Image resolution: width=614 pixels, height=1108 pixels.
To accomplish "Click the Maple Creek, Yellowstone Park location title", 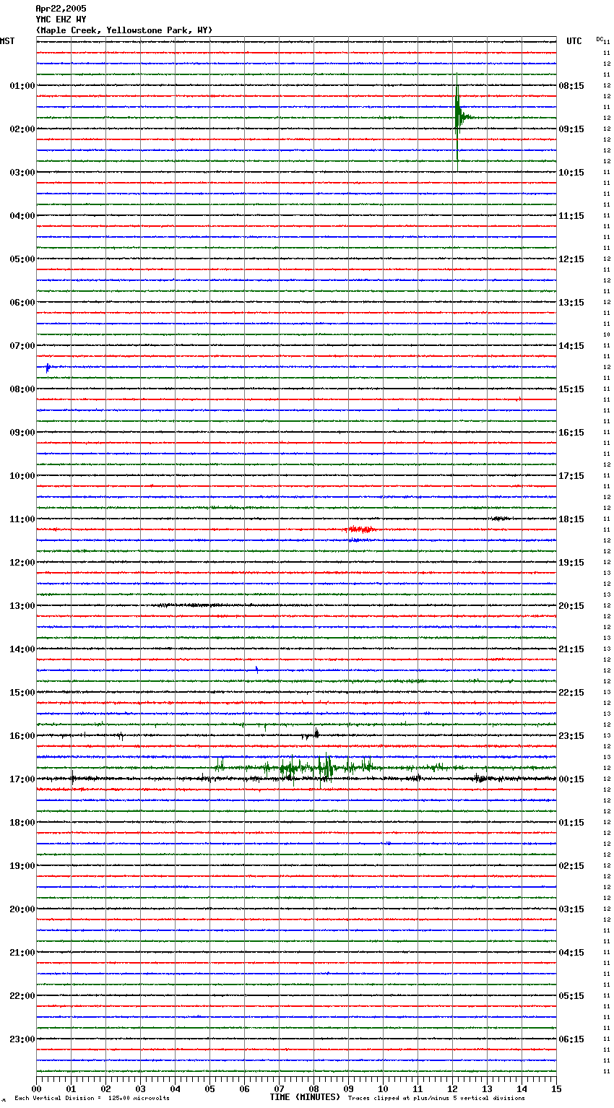I will click(x=124, y=30).
